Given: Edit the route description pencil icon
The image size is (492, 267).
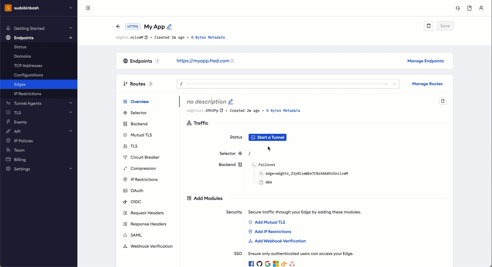Looking at the screenshot, I should click(x=230, y=102).
